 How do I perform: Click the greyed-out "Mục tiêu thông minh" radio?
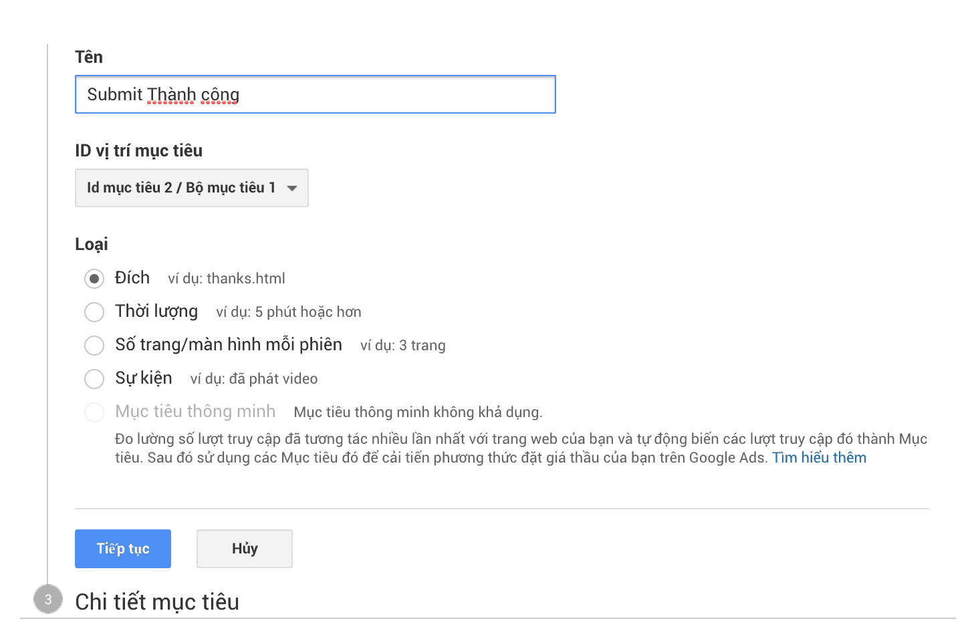point(94,412)
